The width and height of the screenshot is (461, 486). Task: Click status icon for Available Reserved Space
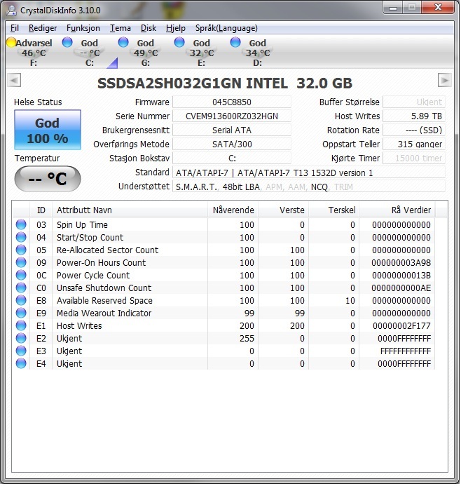[21, 300]
